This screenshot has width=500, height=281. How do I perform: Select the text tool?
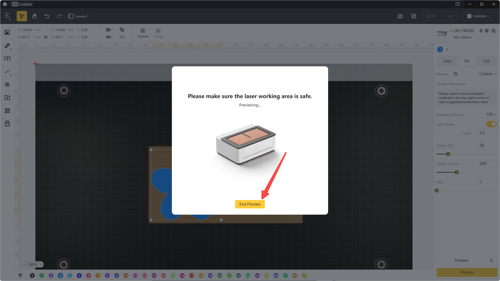pos(7,59)
